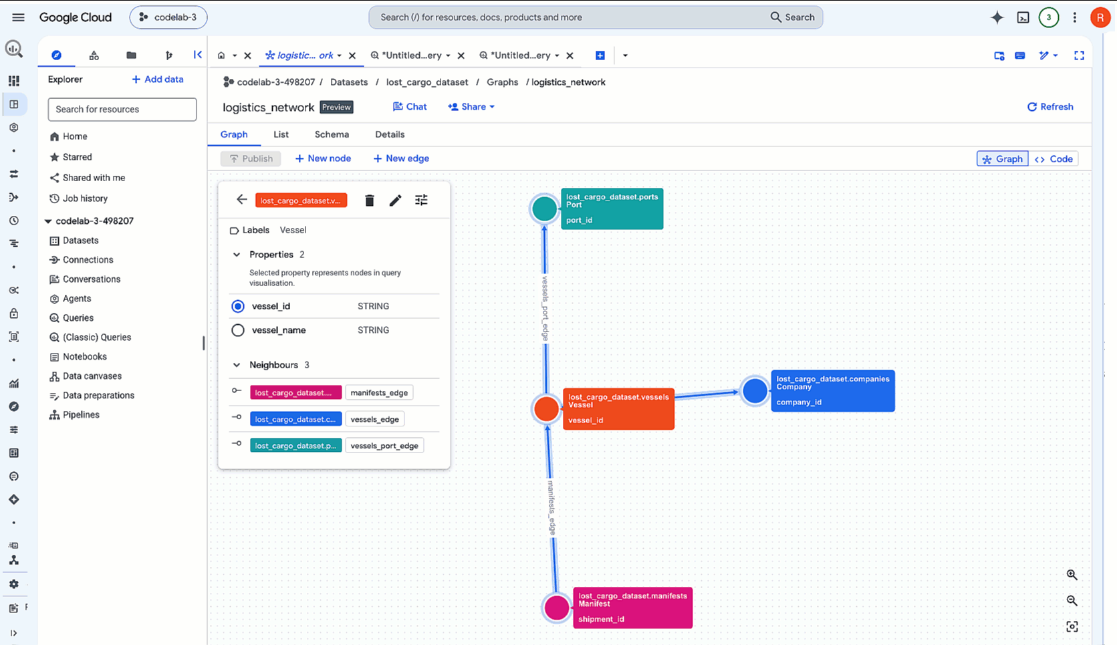Screen dimensions: 1117x645
Task: Activate Cloud Shell terminal icon
Action: click(1023, 17)
